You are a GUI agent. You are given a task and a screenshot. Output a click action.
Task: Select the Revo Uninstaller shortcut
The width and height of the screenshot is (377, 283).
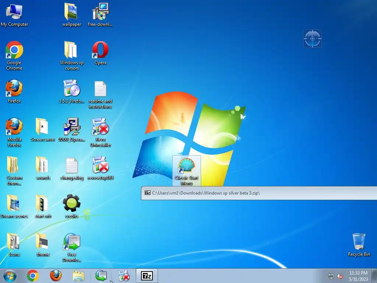coord(100,132)
